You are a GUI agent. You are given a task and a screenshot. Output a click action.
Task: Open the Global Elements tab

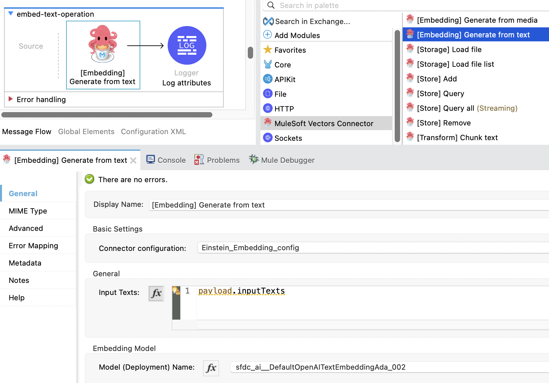pyautogui.click(x=86, y=131)
